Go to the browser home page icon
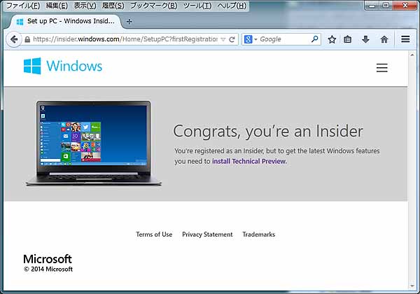 (384, 39)
